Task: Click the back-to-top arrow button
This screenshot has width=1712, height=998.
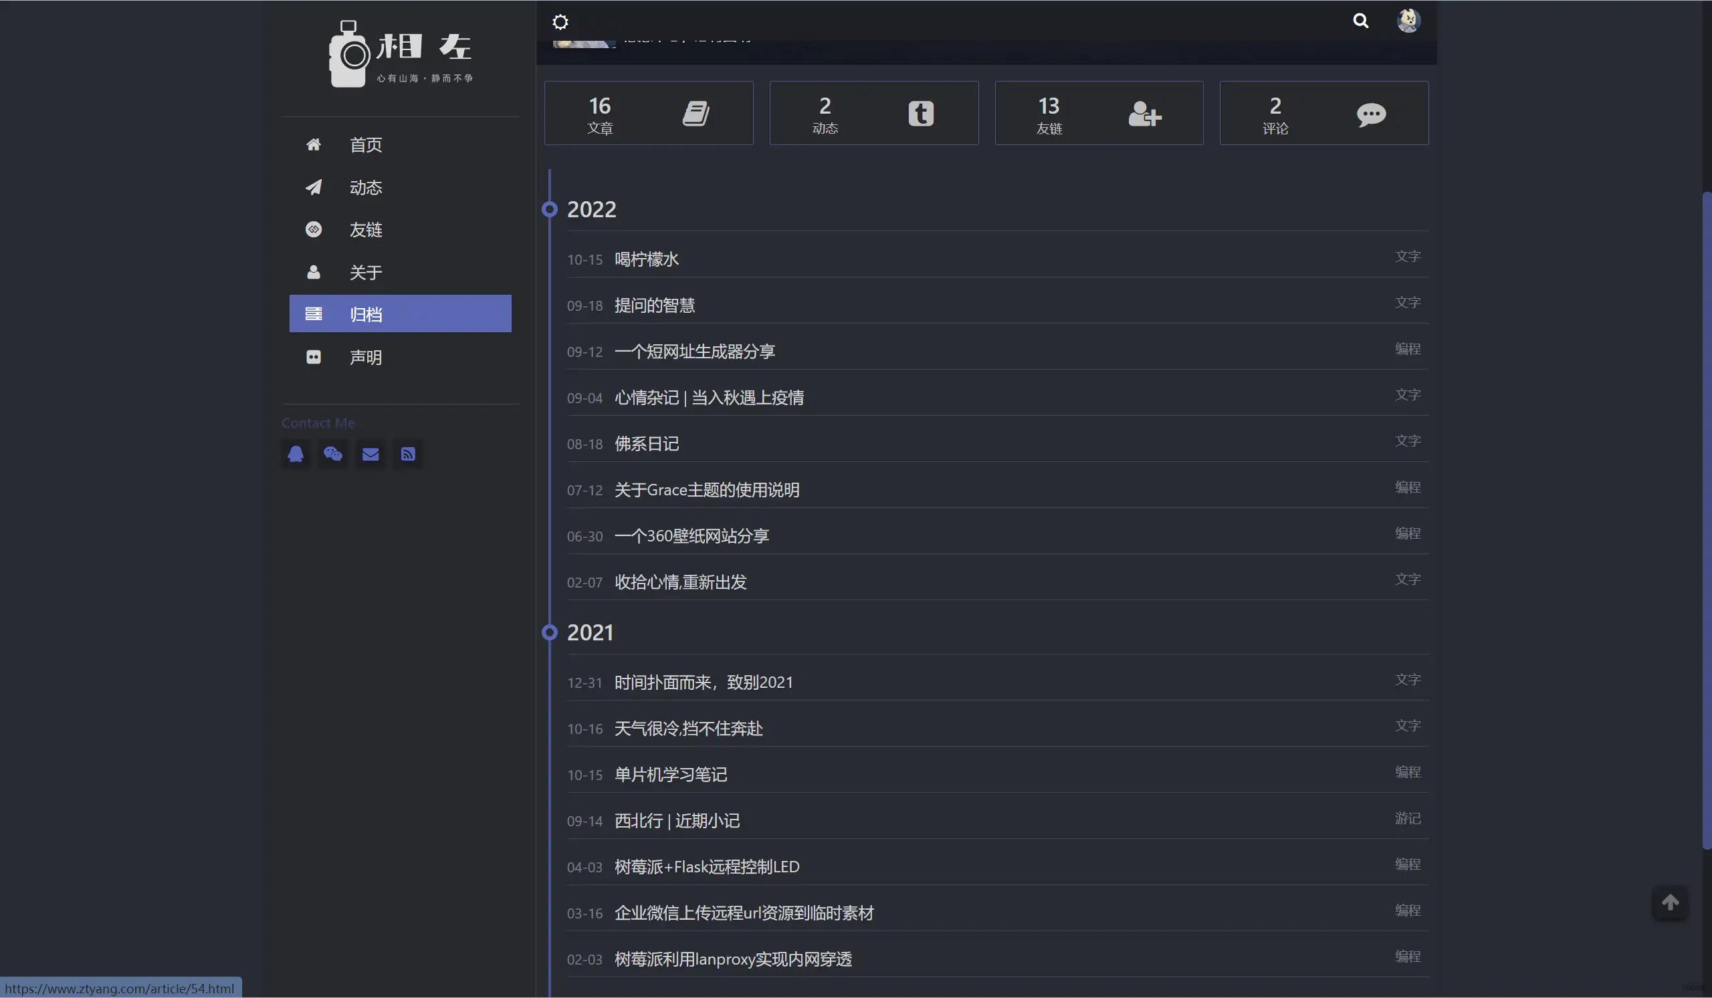Action: pos(1670,902)
